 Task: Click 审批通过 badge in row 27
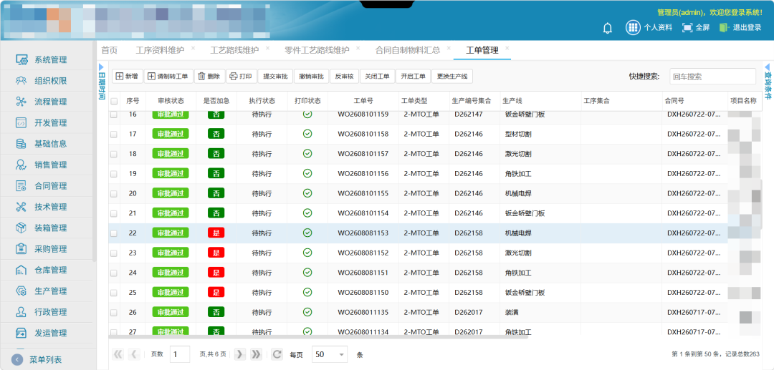pos(171,331)
